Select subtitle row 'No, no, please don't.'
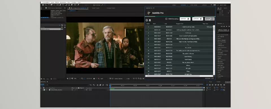Image resolution: width=271 pixels, height=109 pixels. click(179, 62)
